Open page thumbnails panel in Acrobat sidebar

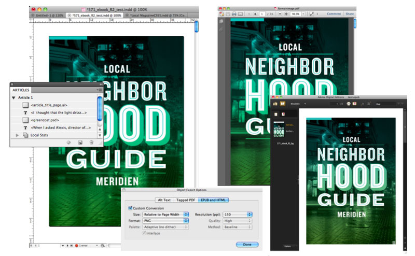coord(222,22)
